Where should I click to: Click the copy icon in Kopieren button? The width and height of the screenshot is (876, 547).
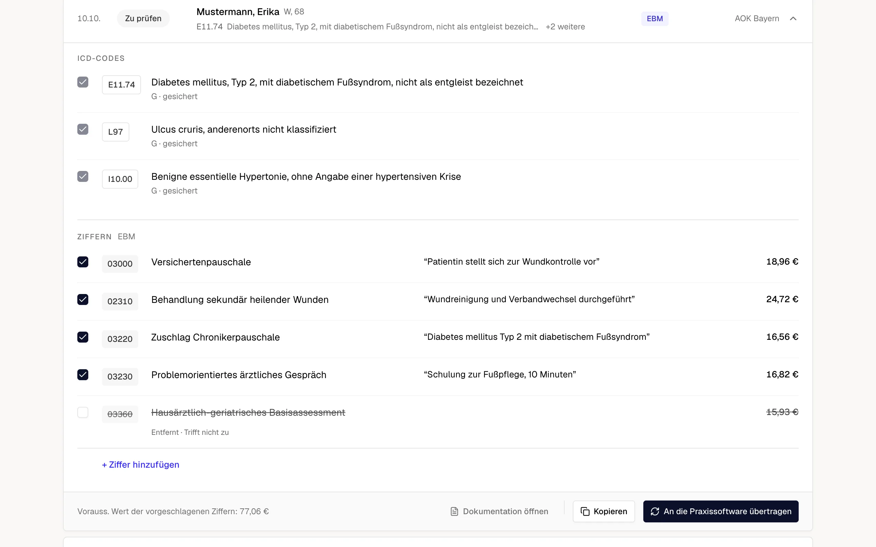pos(585,511)
